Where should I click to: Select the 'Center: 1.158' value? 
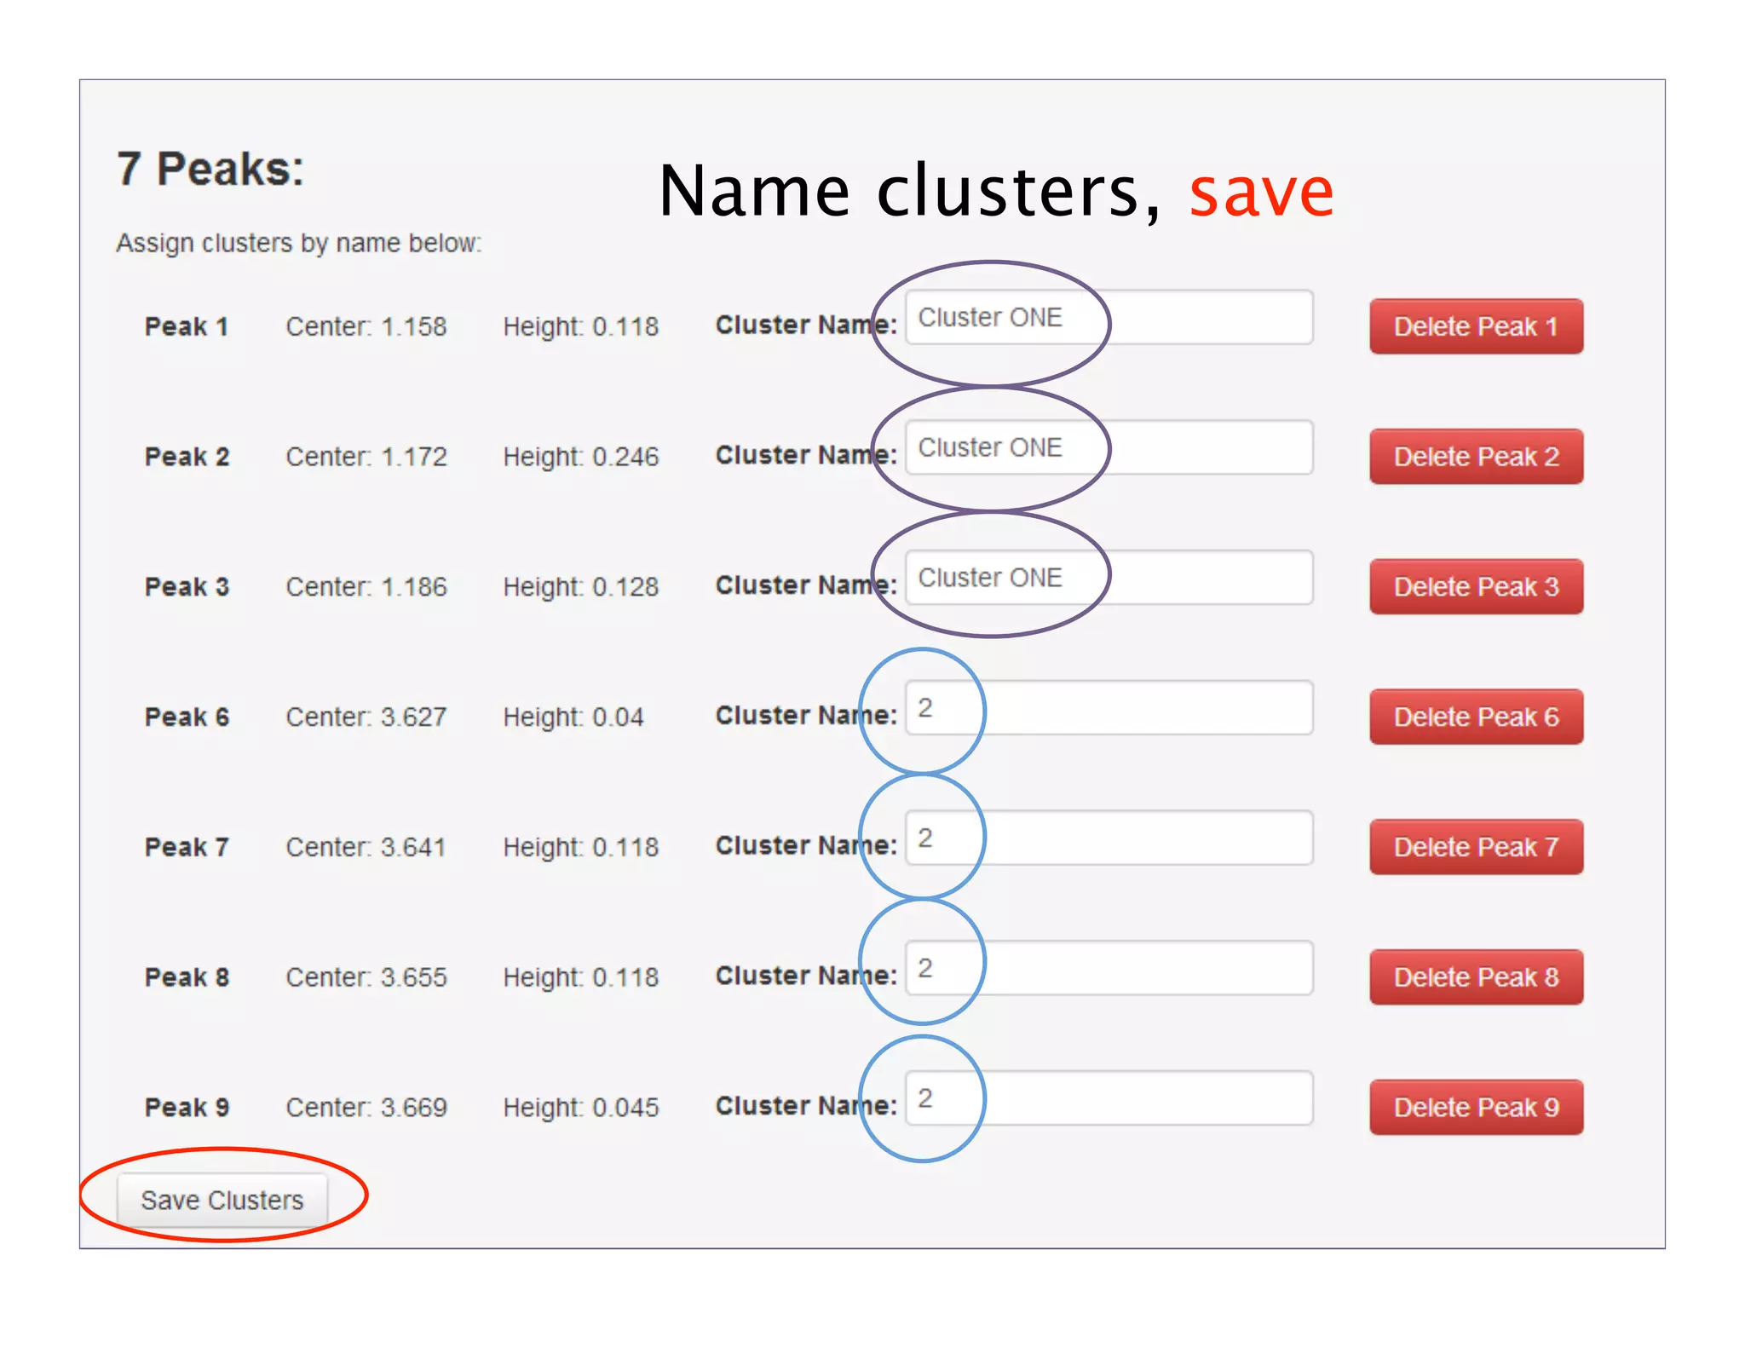366,326
